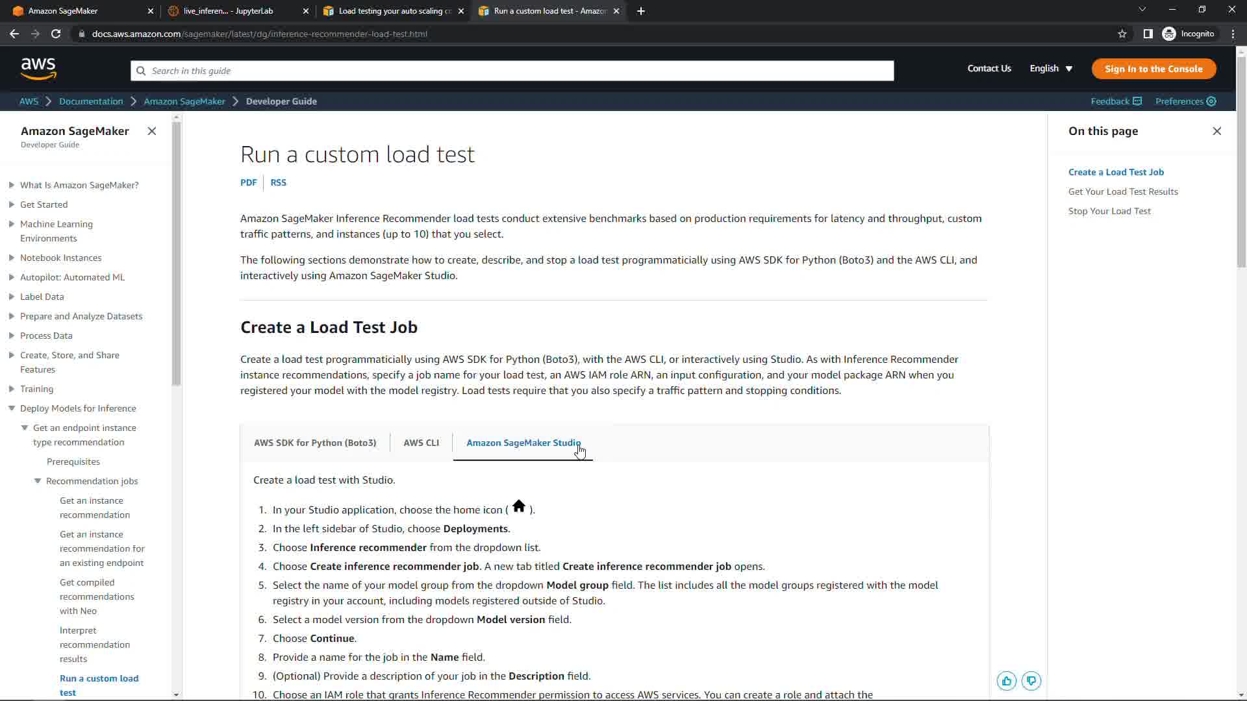Click the thumbs up feedback icon
The image size is (1247, 701).
click(x=1007, y=681)
